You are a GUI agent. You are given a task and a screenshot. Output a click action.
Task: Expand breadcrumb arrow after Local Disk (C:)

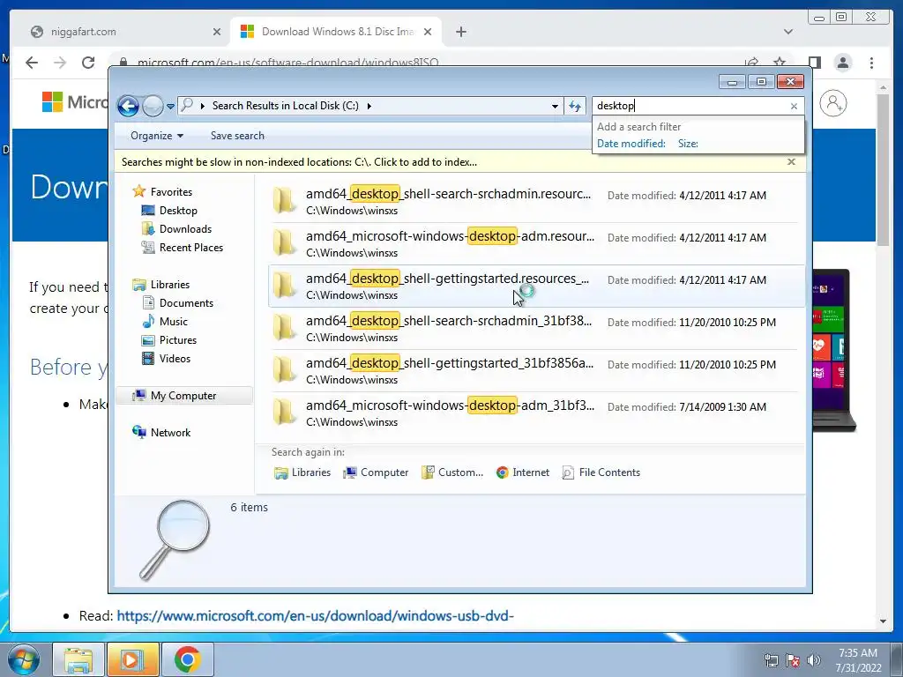(x=369, y=106)
